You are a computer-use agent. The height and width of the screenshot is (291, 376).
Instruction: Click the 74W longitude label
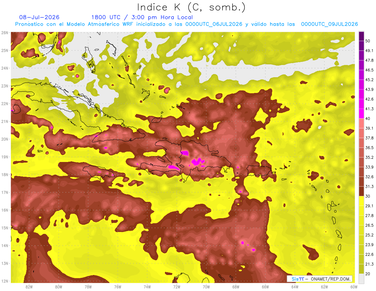tap(147, 287)
